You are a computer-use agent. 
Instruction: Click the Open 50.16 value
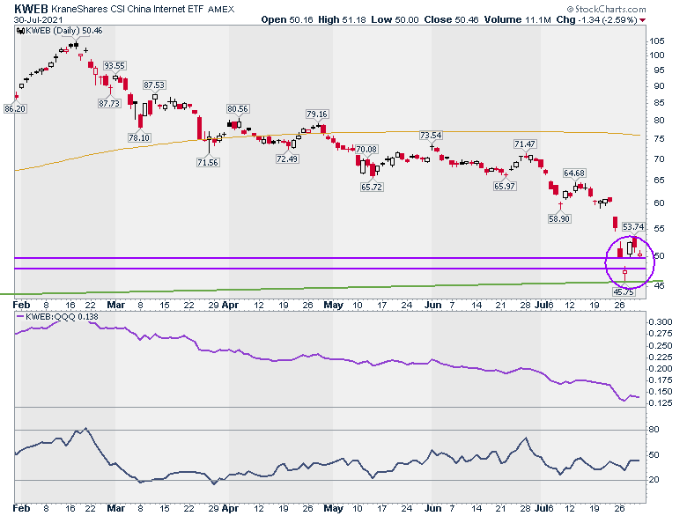[x=287, y=19]
